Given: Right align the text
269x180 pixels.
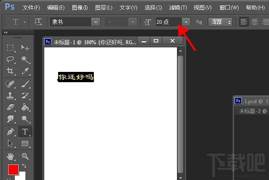Looking at the screenshot, I should point(265,22).
